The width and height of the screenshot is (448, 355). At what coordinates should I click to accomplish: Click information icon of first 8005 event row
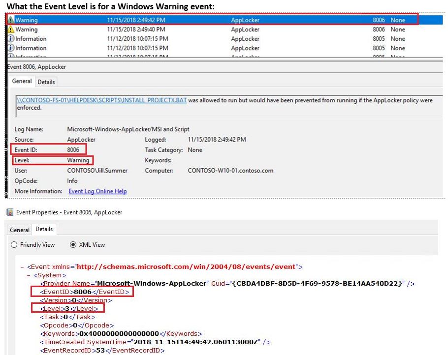click(11, 38)
